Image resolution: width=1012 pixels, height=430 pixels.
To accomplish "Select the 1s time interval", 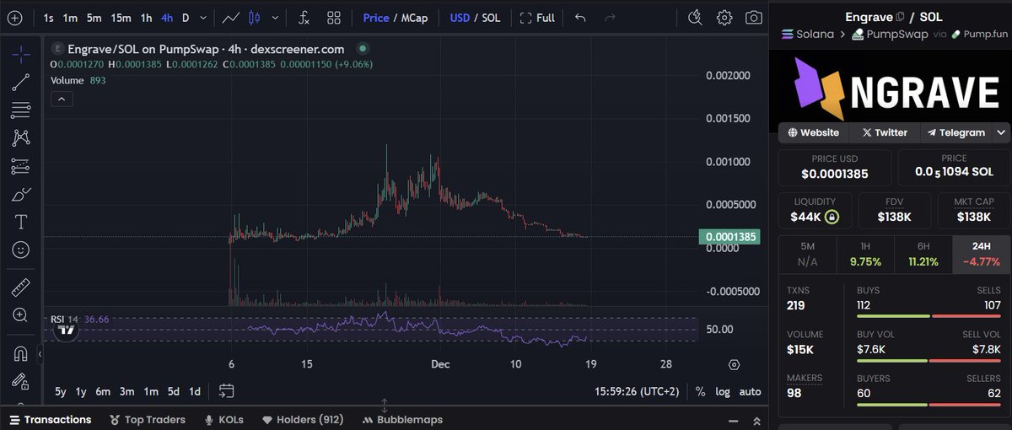I will (x=49, y=18).
